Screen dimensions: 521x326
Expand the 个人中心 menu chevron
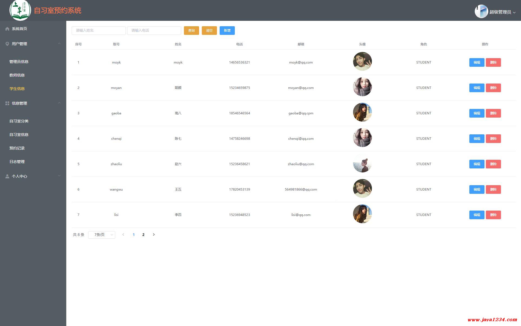tap(59, 176)
